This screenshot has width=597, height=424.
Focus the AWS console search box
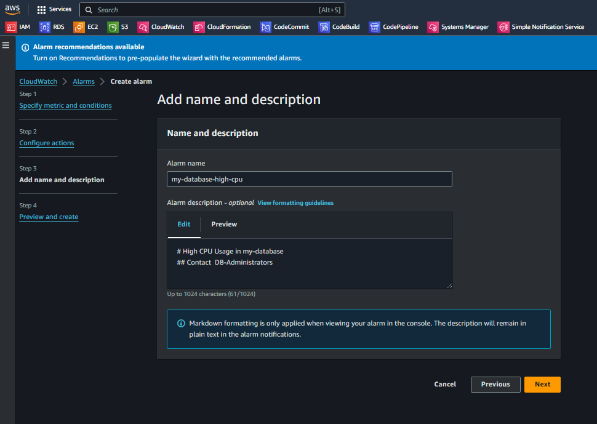tap(212, 10)
